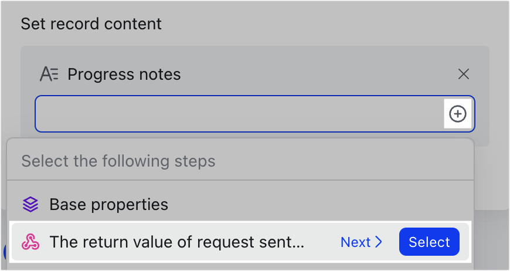Viewport: 510px width, 271px height.
Task: Click the purple layers icon for Base properties
Action: (x=30, y=205)
